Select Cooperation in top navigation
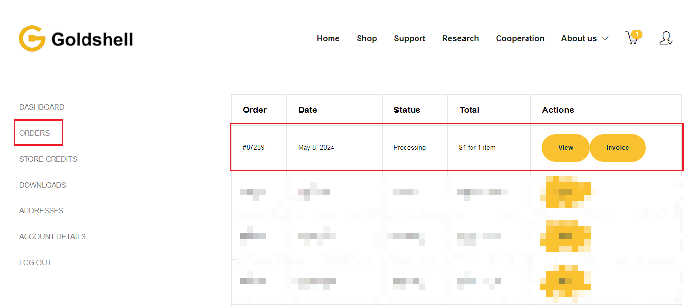694x306 pixels. click(520, 38)
